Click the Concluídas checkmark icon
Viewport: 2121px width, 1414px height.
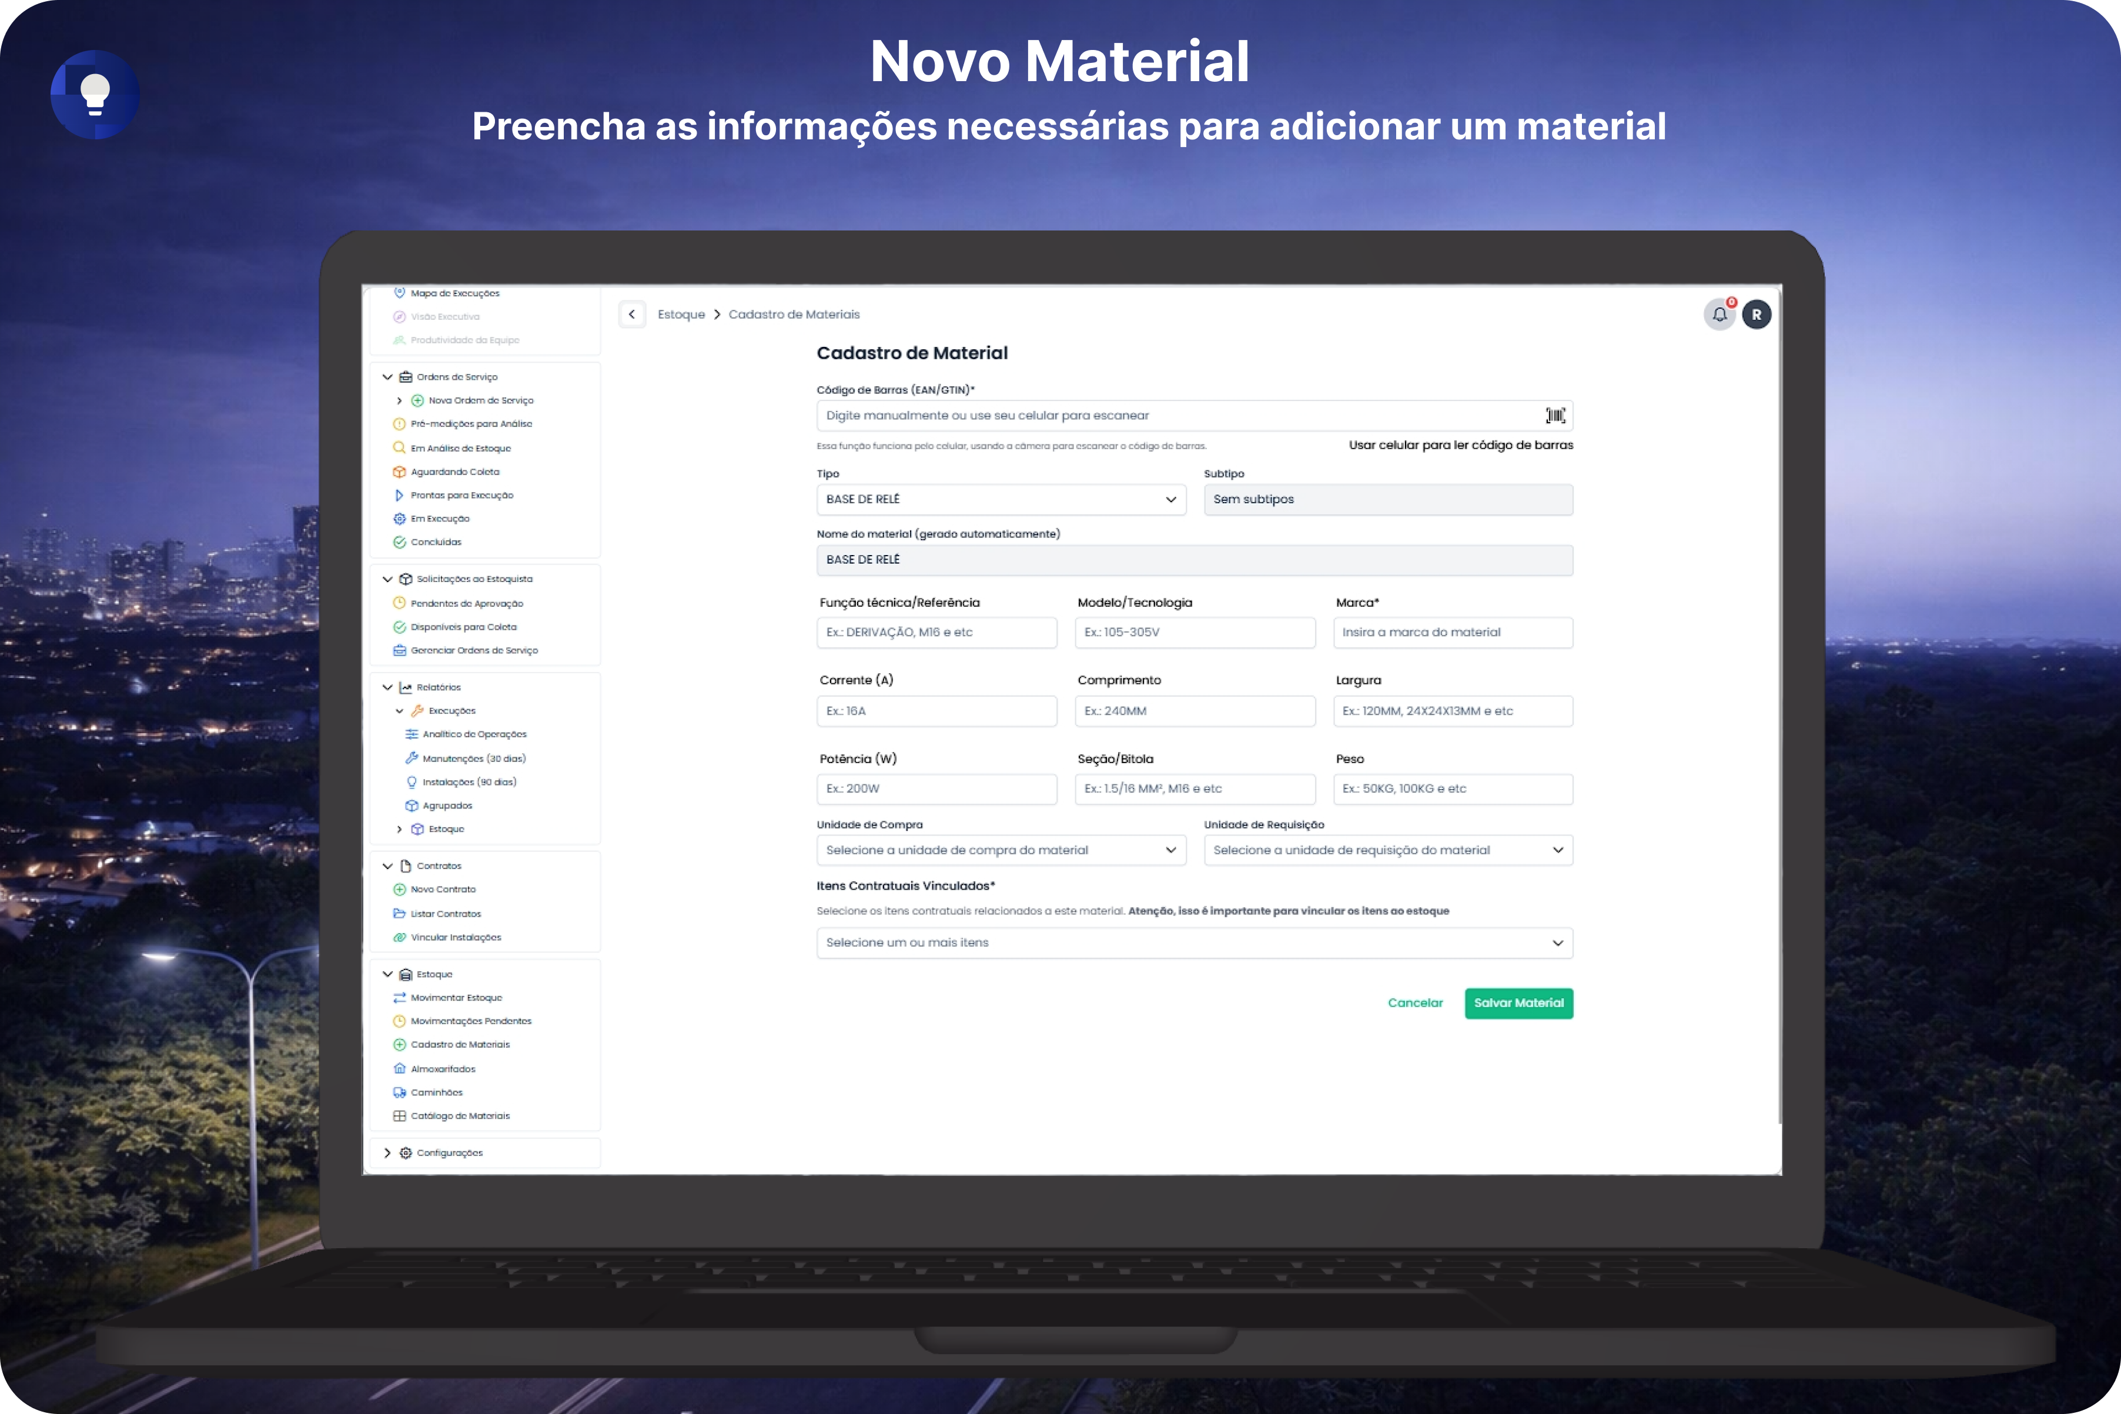coord(399,542)
